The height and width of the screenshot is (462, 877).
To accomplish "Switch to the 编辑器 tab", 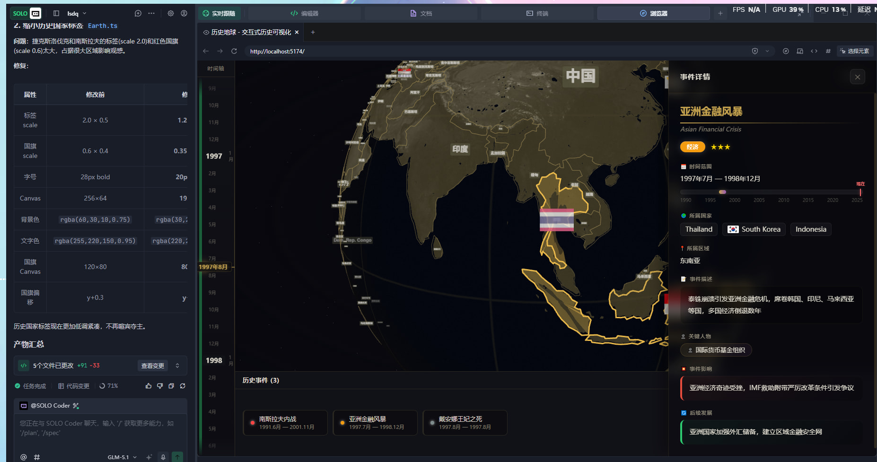I will click(x=305, y=13).
